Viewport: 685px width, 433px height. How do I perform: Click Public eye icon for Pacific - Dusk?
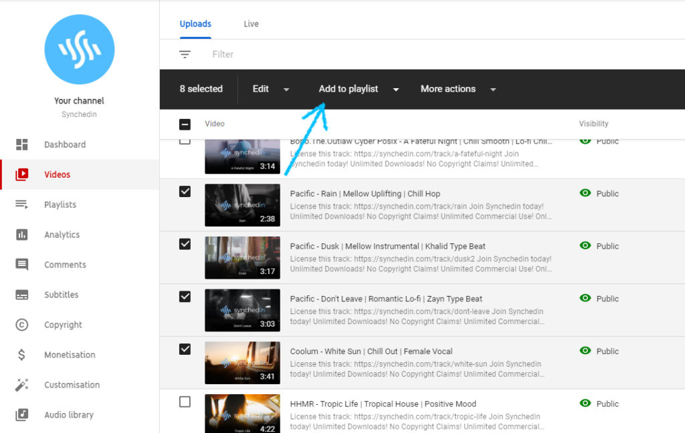tap(585, 245)
